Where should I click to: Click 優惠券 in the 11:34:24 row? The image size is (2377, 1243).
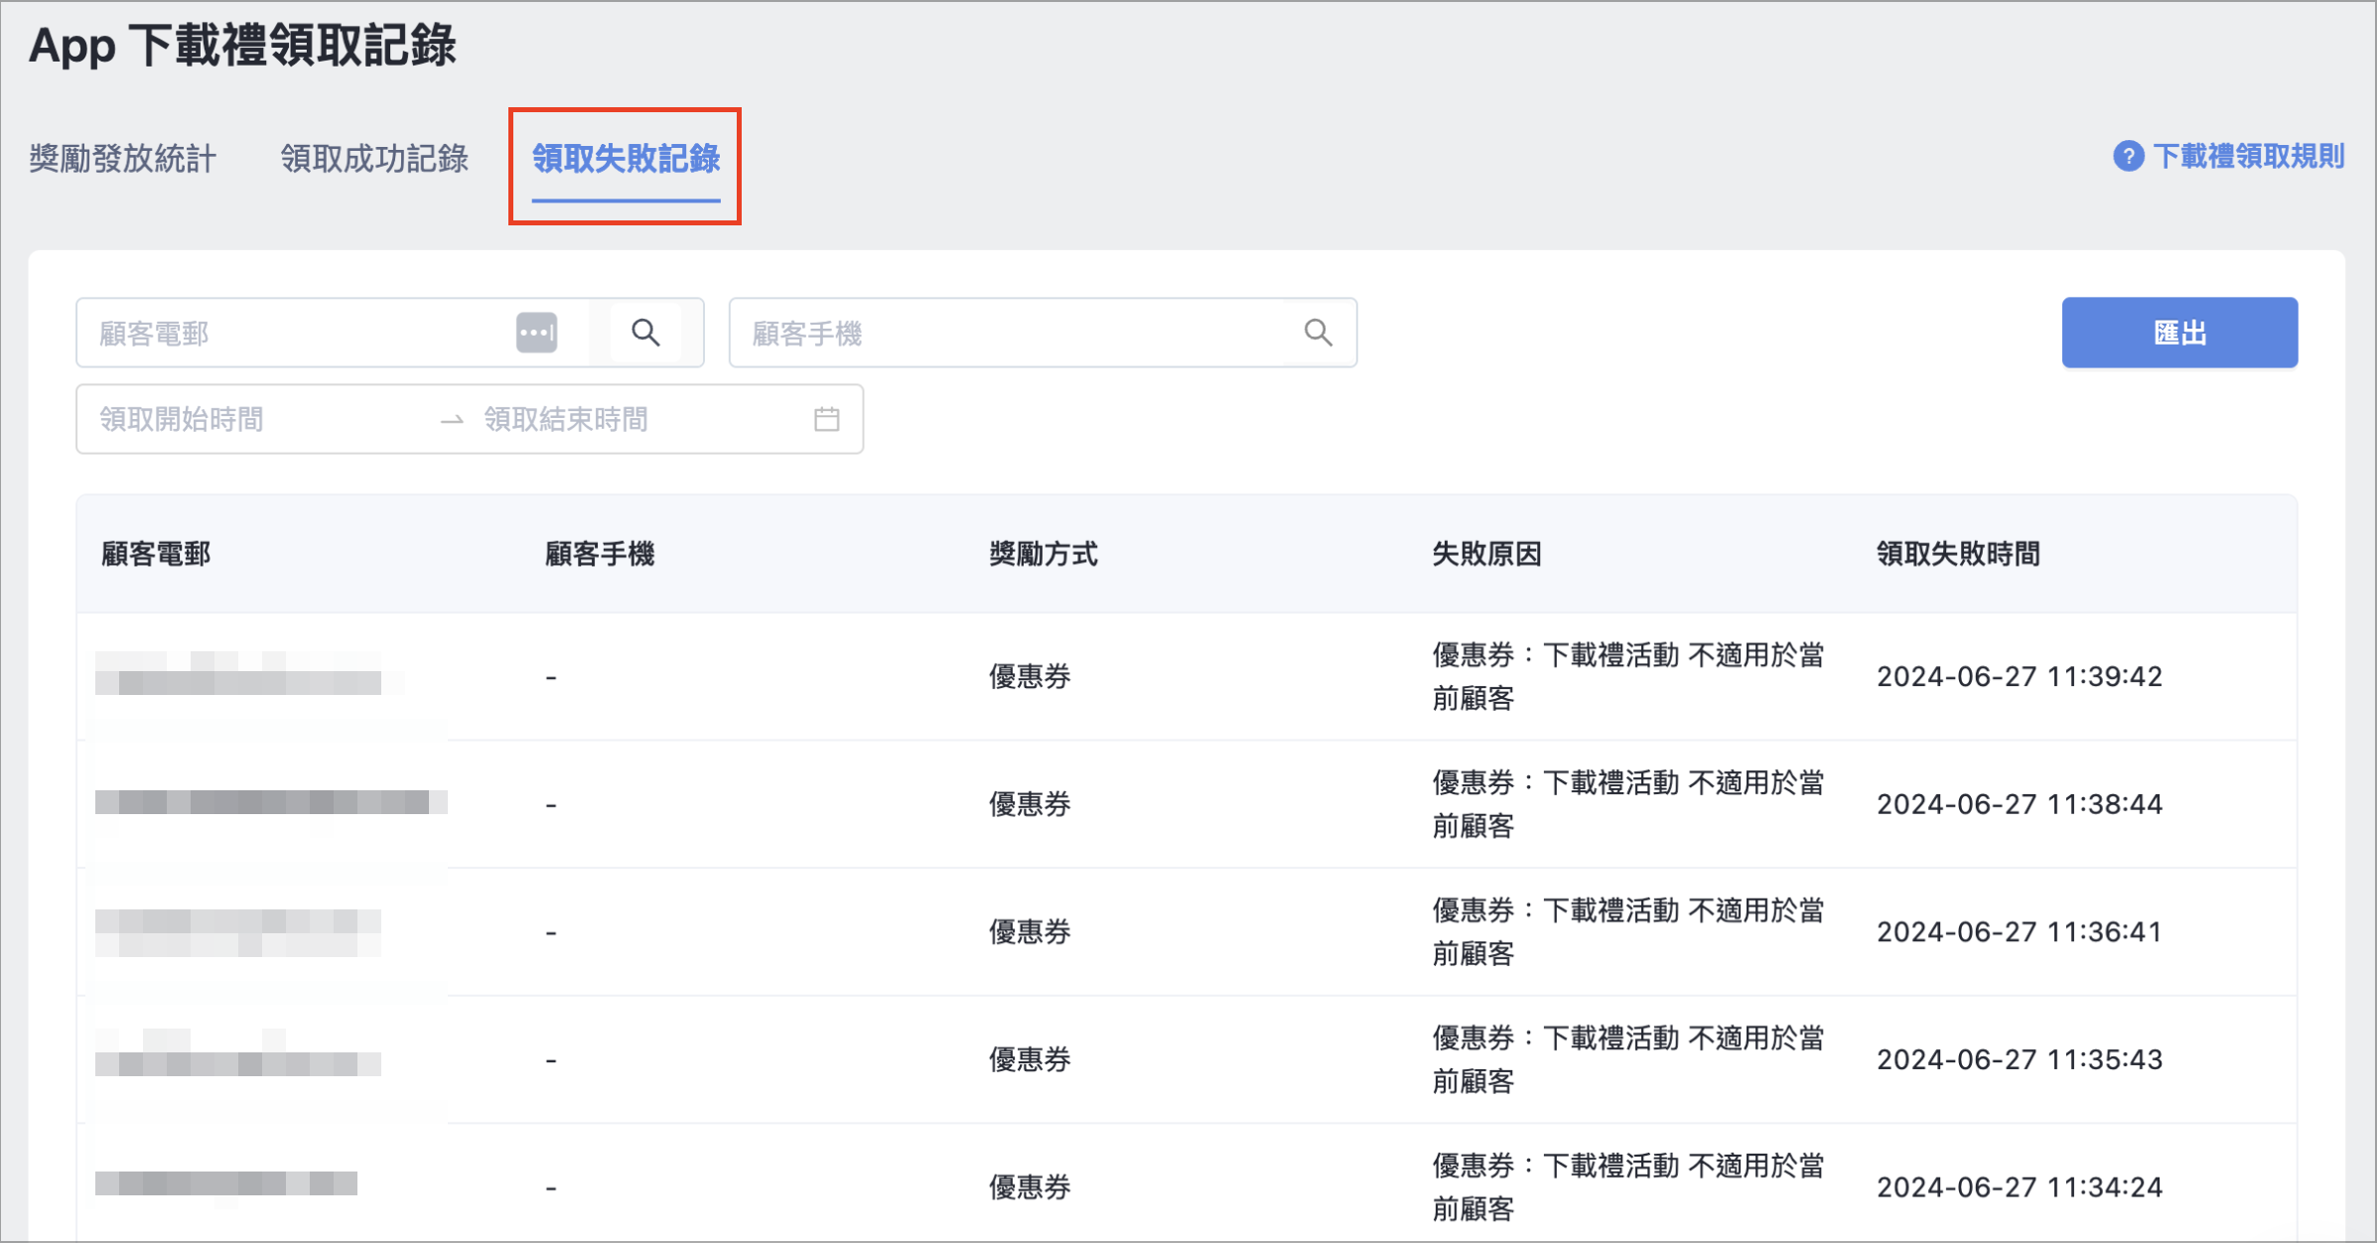tap(1030, 1187)
